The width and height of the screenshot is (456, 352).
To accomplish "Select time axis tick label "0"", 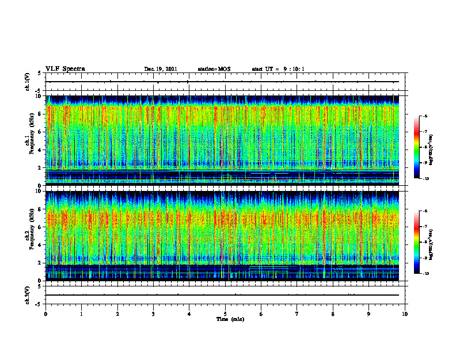I will (45, 314).
